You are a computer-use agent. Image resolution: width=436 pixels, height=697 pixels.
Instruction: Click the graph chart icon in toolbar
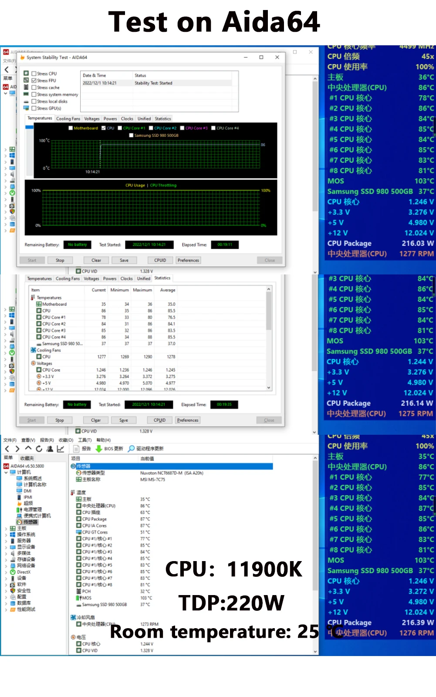tap(61, 449)
